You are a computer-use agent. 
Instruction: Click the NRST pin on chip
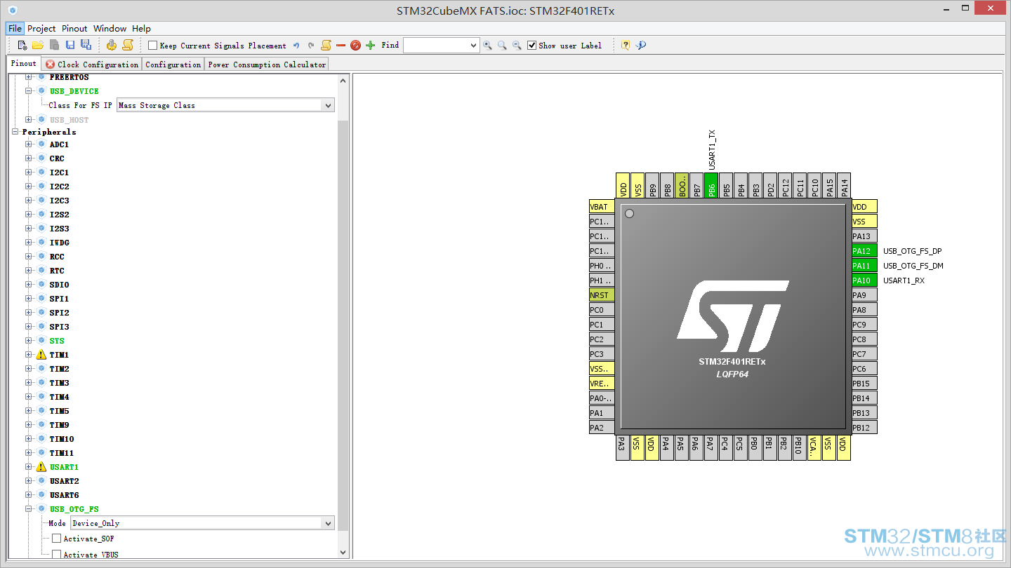[x=602, y=295]
